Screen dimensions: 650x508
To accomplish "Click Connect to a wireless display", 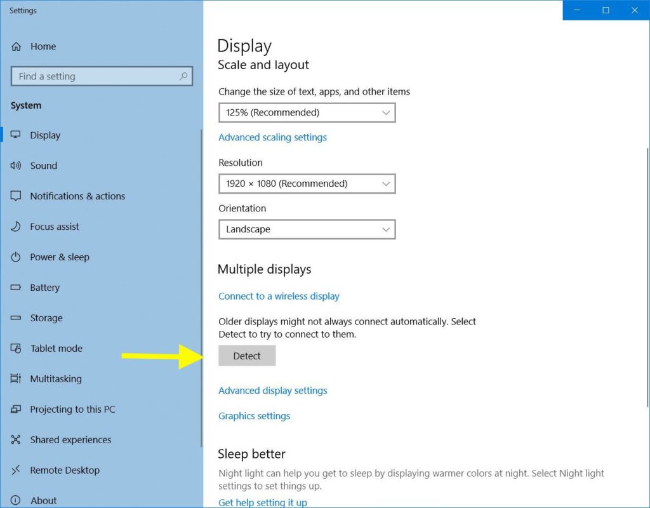I will tap(279, 296).
